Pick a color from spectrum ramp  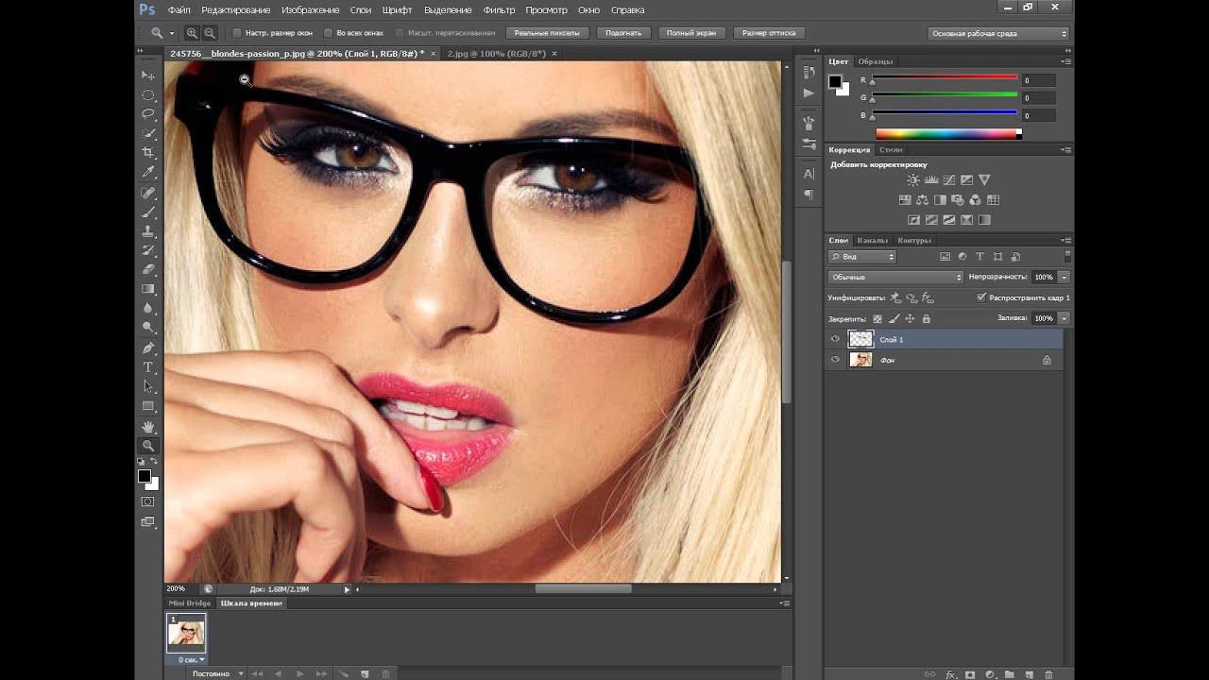click(x=948, y=134)
